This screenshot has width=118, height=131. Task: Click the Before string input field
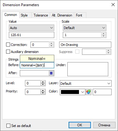37,65
